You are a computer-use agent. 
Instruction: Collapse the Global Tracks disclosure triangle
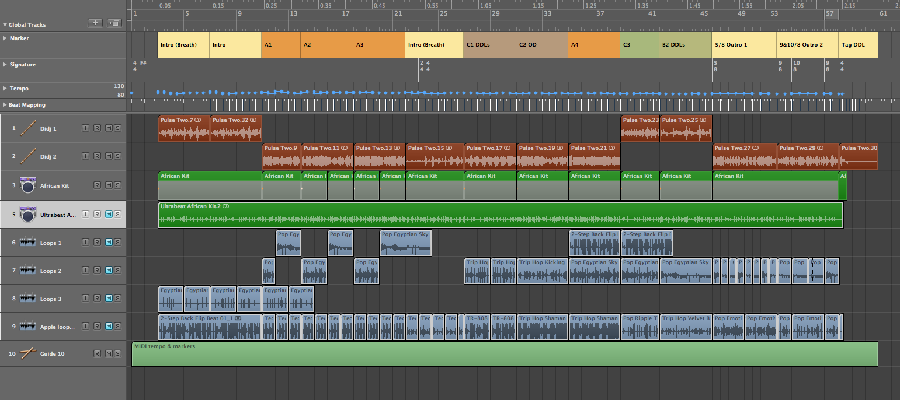[5, 24]
